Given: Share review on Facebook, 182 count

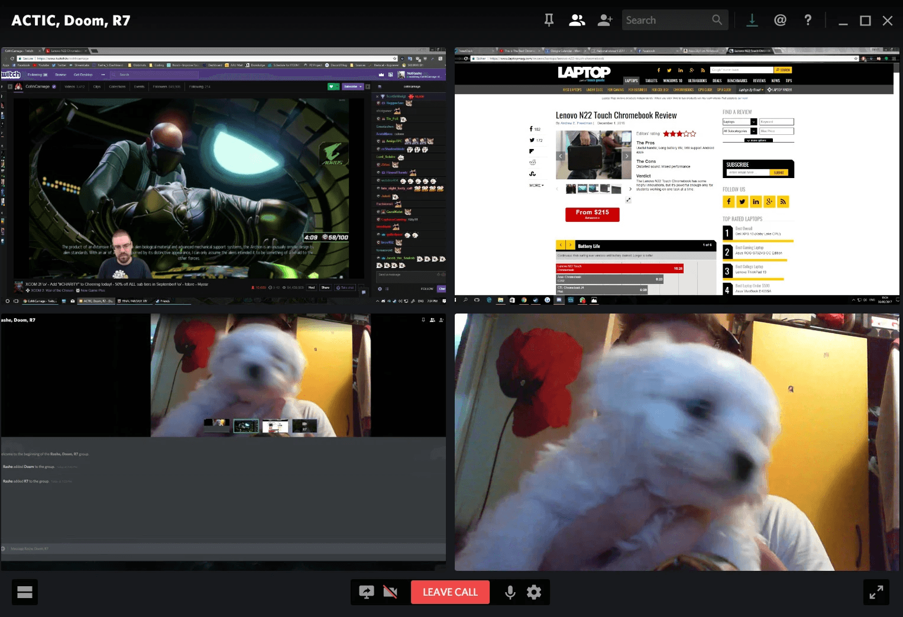Looking at the screenshot, I should click(535, 129).
